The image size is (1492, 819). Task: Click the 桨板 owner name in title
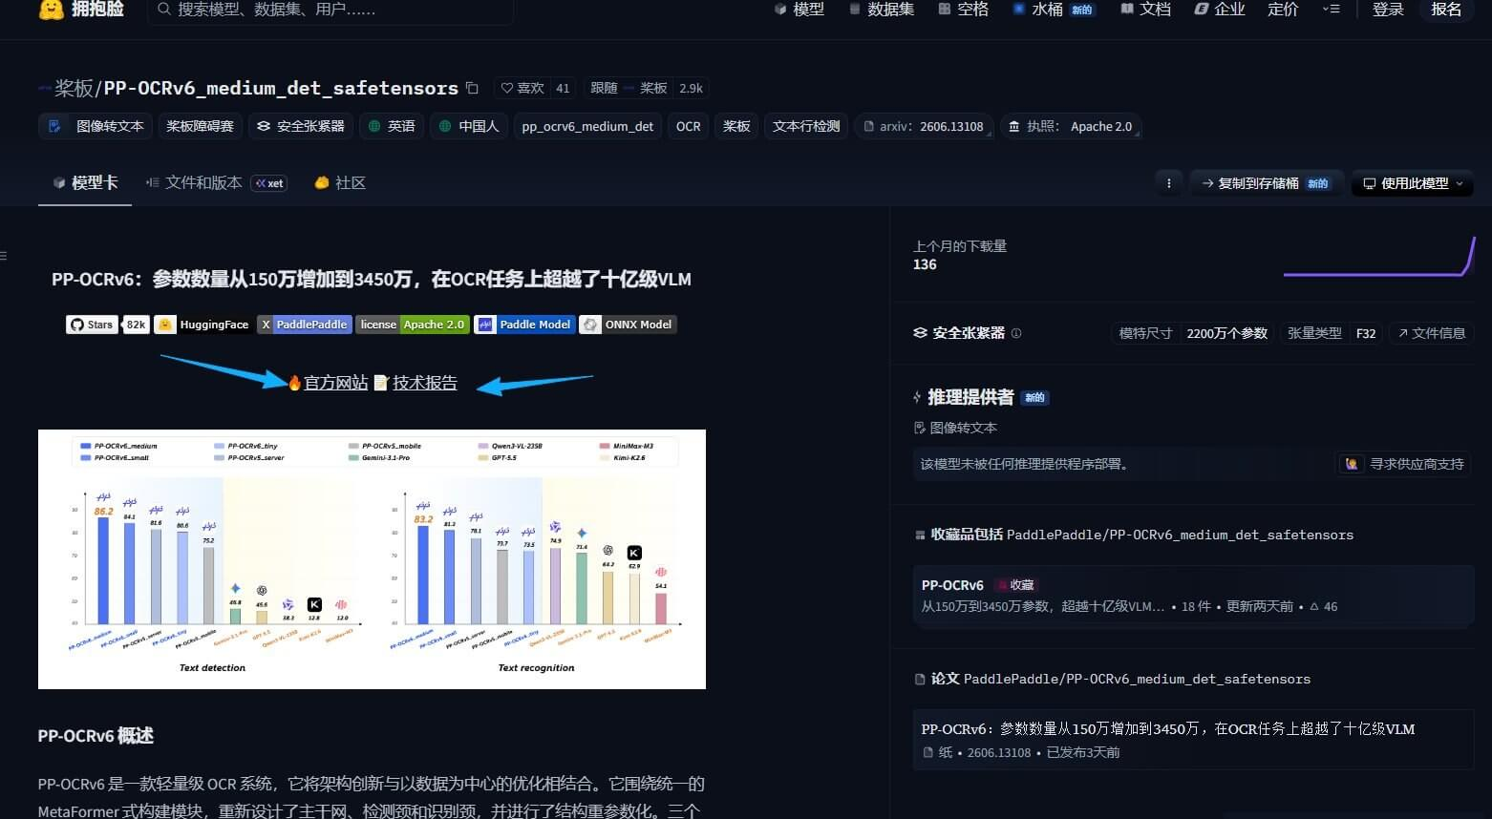coord(74,88)
